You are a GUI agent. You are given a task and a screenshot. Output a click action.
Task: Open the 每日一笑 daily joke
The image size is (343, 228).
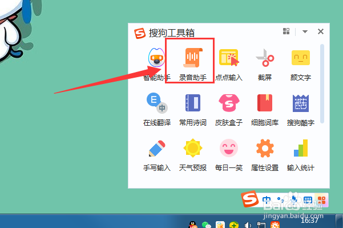tap(229, 155)
